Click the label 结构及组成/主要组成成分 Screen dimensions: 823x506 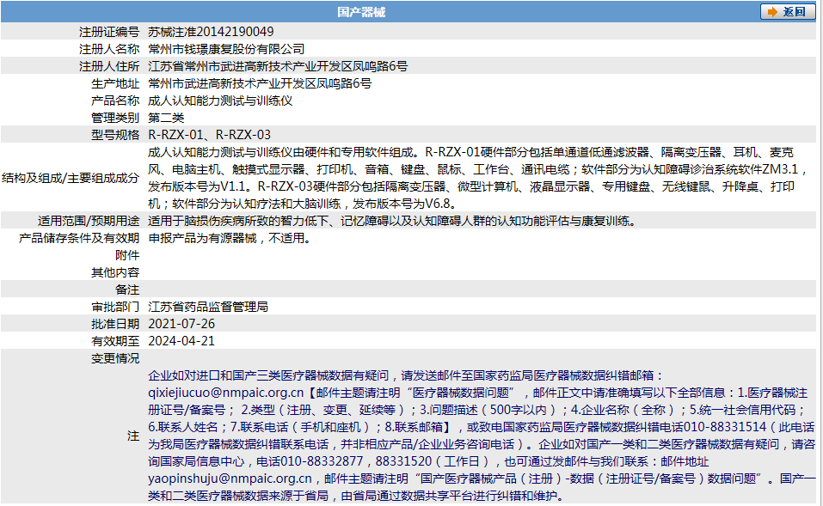pos(71,179)
